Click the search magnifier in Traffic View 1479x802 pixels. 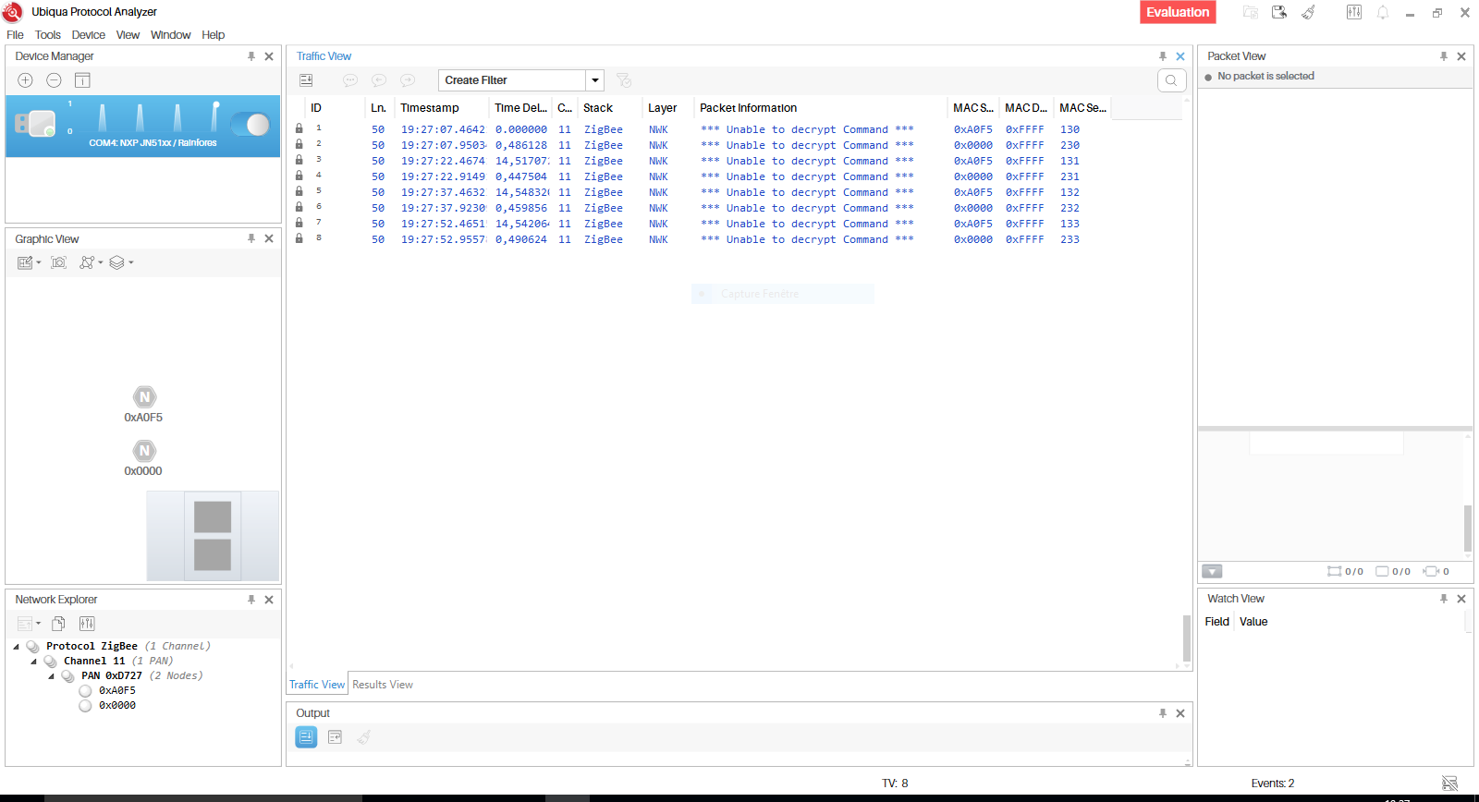1171,80
